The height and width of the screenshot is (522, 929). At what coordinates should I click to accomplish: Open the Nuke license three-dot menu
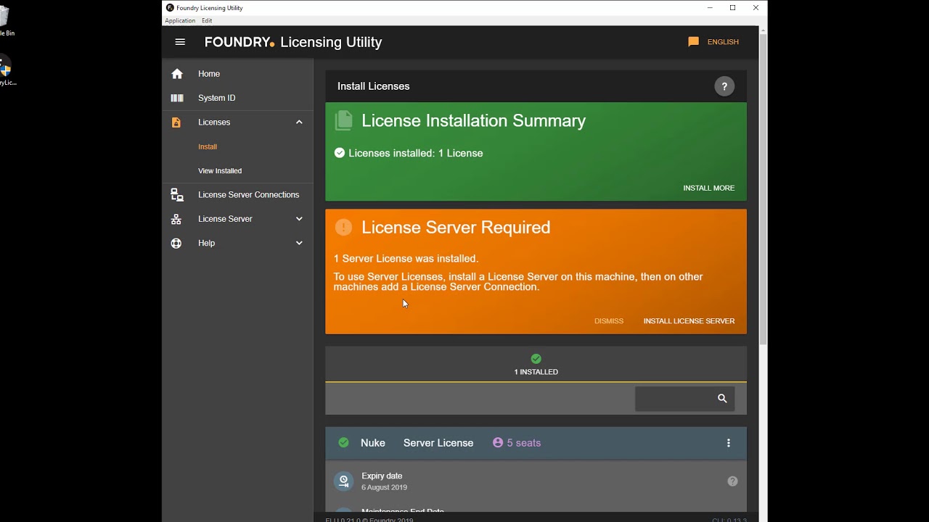tap(729, 443)
